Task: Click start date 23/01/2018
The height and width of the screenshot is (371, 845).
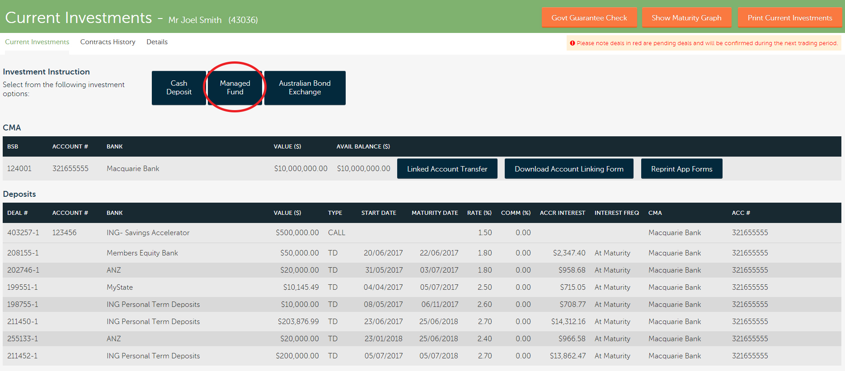Action: click(383, 339)
